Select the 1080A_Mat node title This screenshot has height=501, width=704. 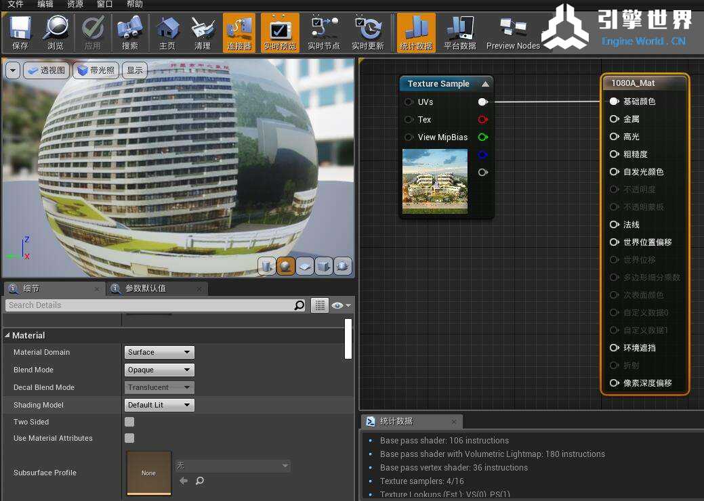(633, 83)
